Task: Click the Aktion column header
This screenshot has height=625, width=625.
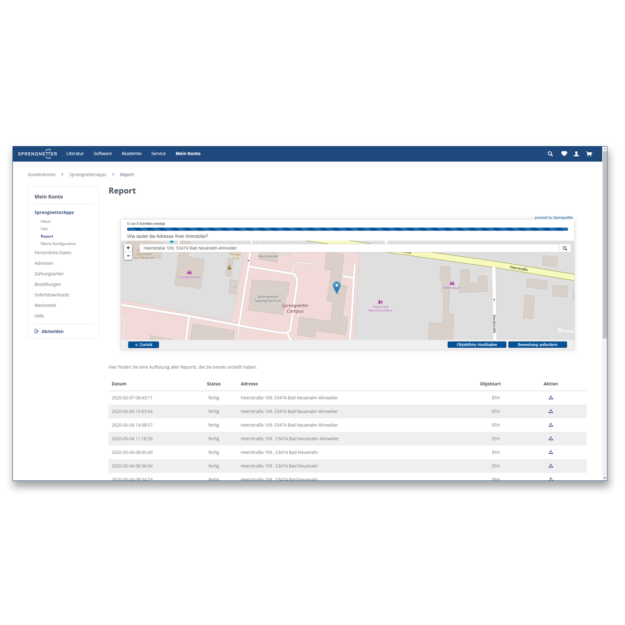Action: coord(551,384)
